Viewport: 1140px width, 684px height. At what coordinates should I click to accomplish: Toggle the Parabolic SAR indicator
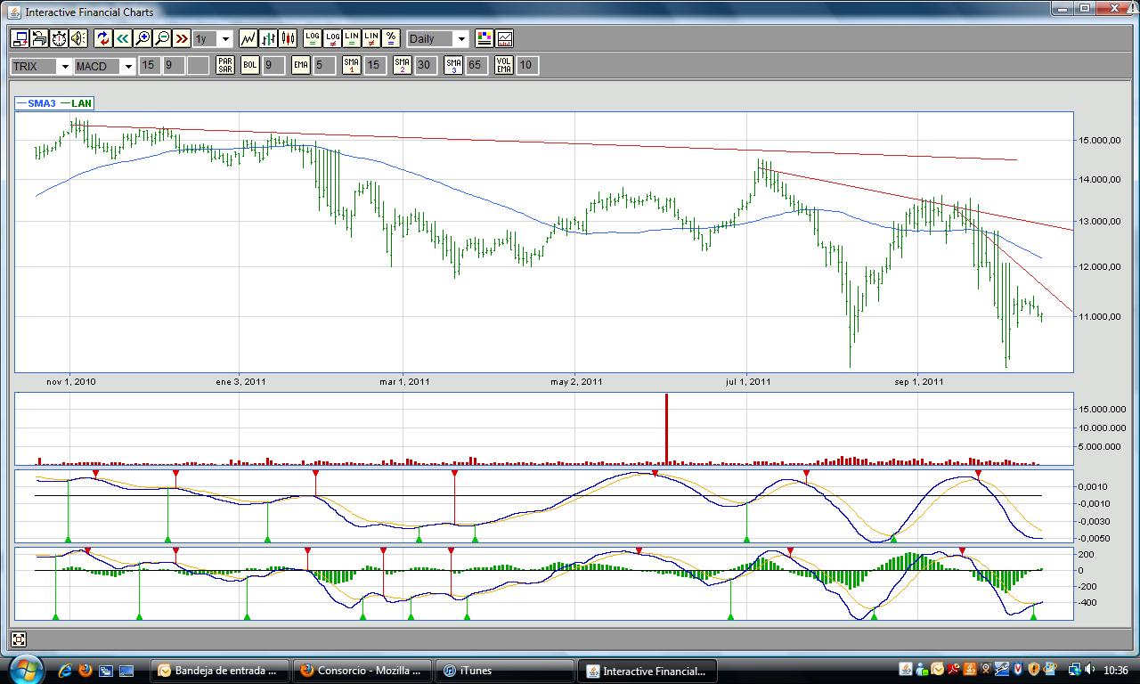(x=225, y=65)
